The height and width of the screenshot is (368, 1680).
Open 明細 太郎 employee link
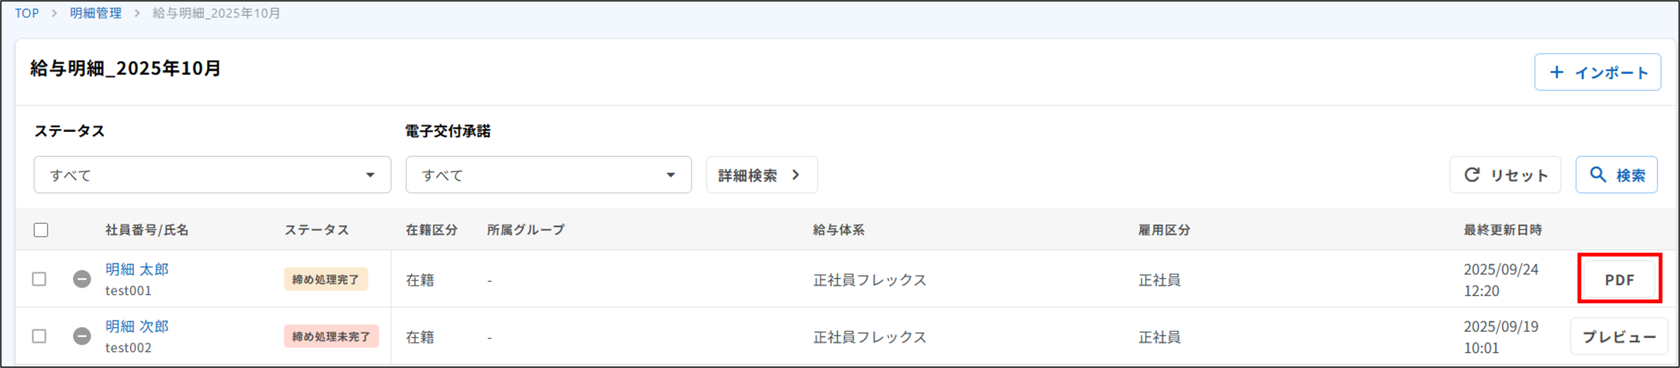[137, 269]
